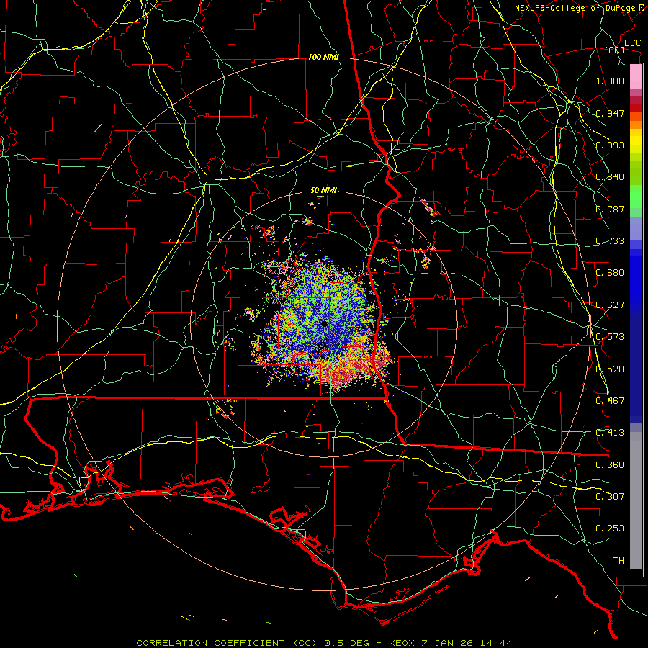Click the 0.733 color scale value
This screenshot has width=648, height=648.
(610, 241)
